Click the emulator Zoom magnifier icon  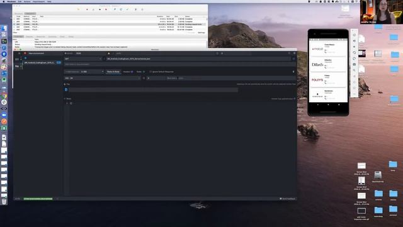pos(354,70)
